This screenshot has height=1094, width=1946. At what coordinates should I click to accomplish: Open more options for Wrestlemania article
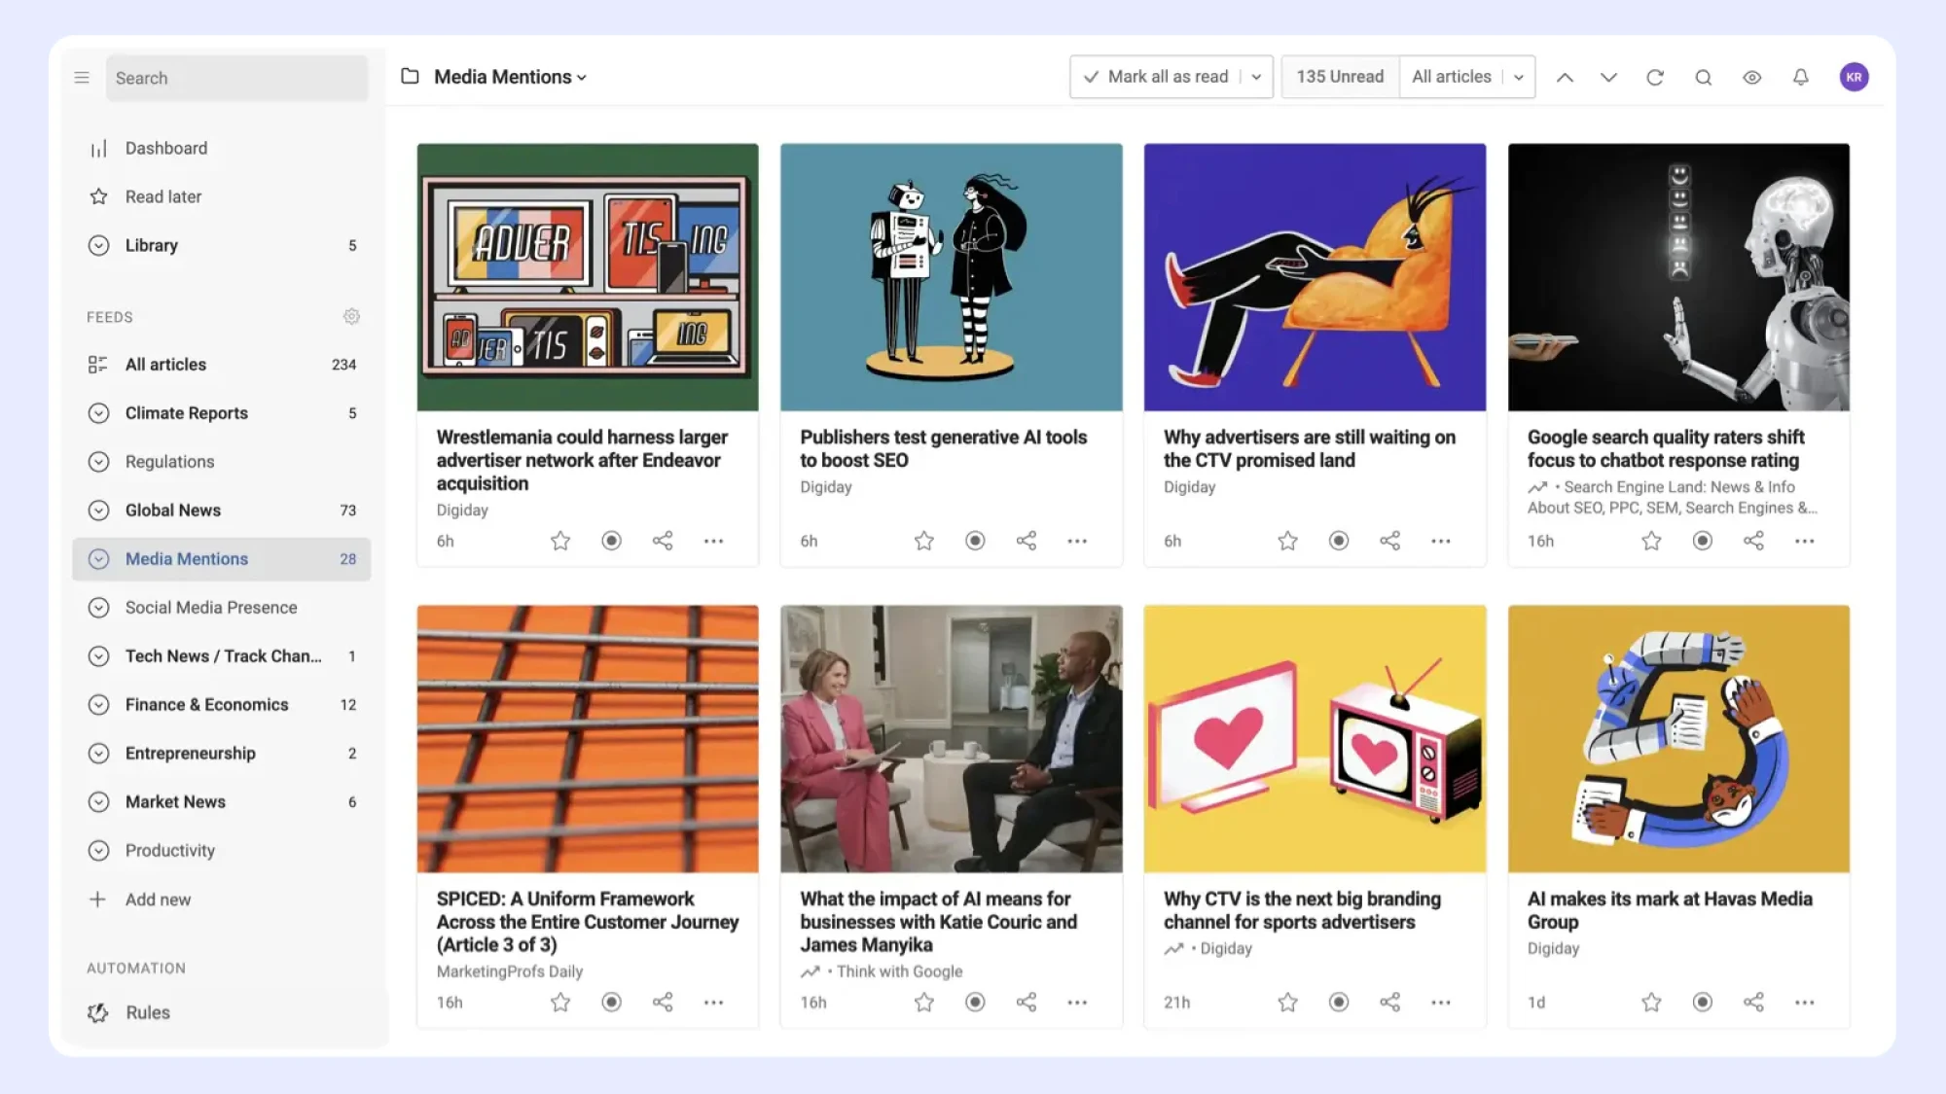(713, 541)
